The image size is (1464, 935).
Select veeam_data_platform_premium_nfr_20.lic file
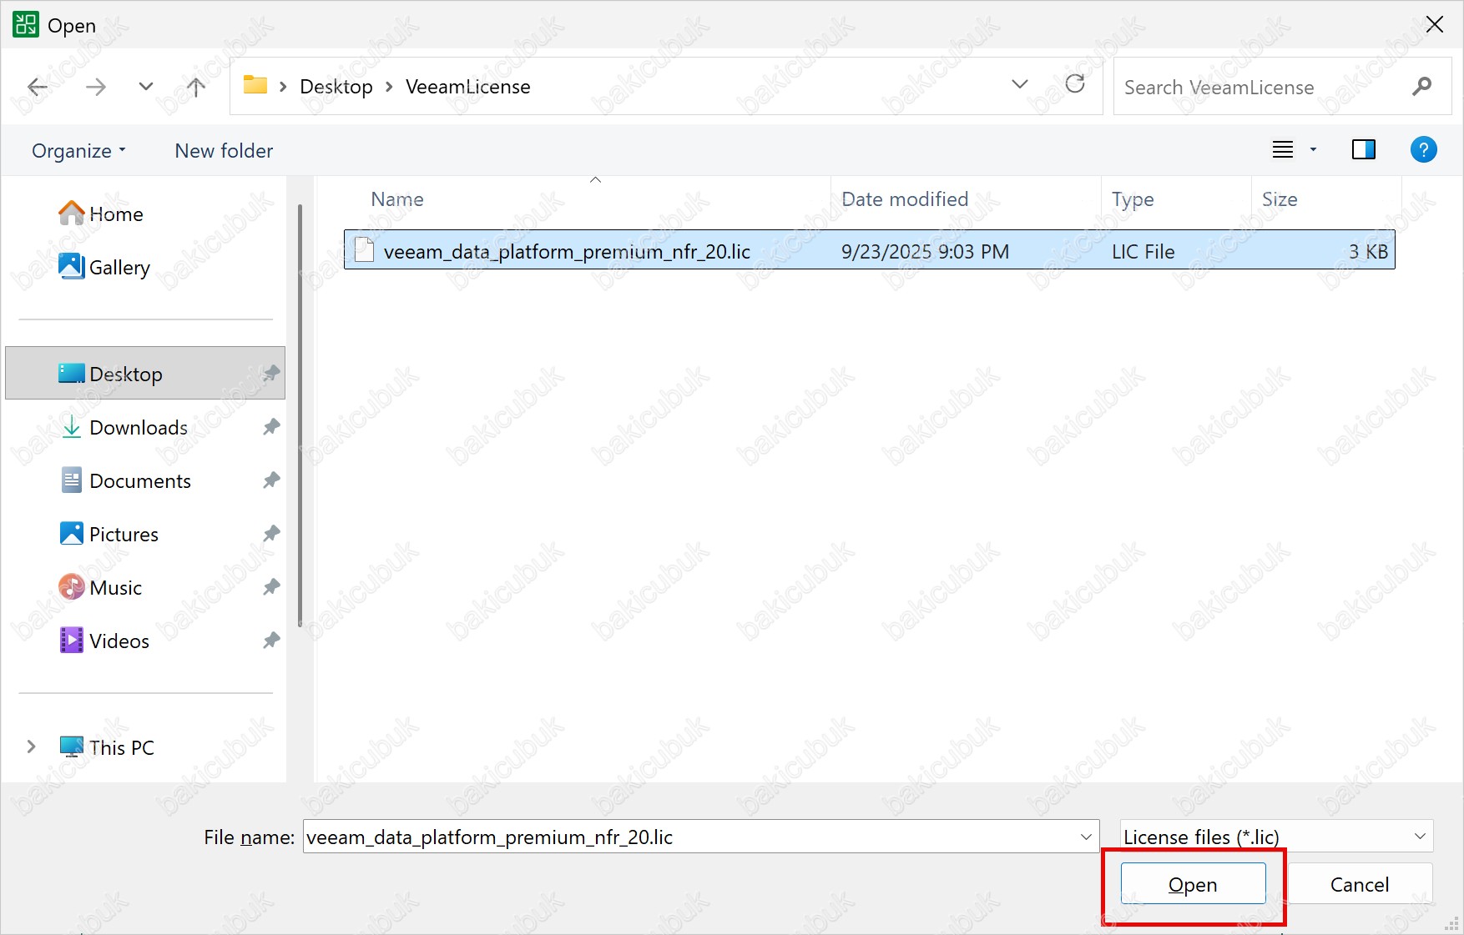pos(567,252)
